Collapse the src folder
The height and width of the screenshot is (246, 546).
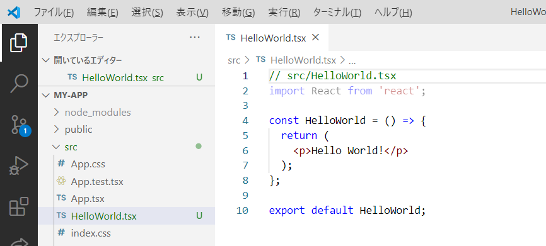coord(126,147)
